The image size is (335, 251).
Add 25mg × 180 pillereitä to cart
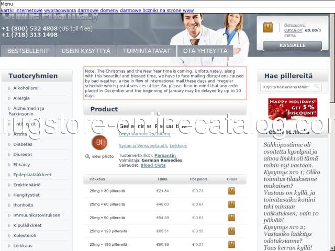[x=231, y=244]
